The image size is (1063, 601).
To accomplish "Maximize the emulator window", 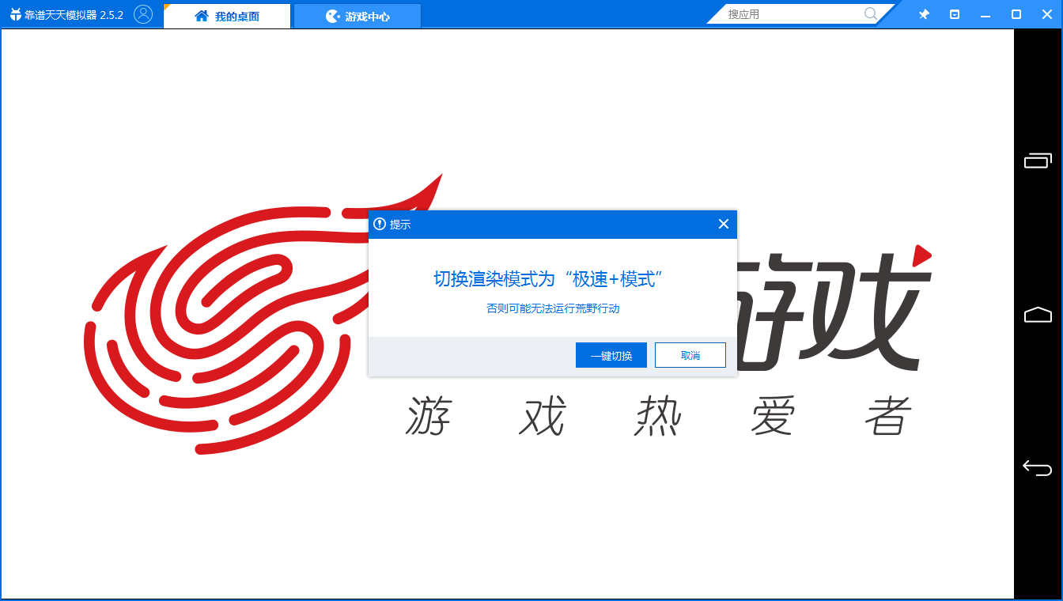I will tap(1016, 14).
